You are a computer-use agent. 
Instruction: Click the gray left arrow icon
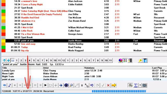(x=56, y=85)
